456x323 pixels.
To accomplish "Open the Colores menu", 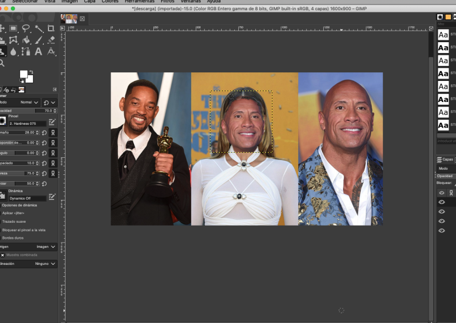I will (x=110, y=2).
